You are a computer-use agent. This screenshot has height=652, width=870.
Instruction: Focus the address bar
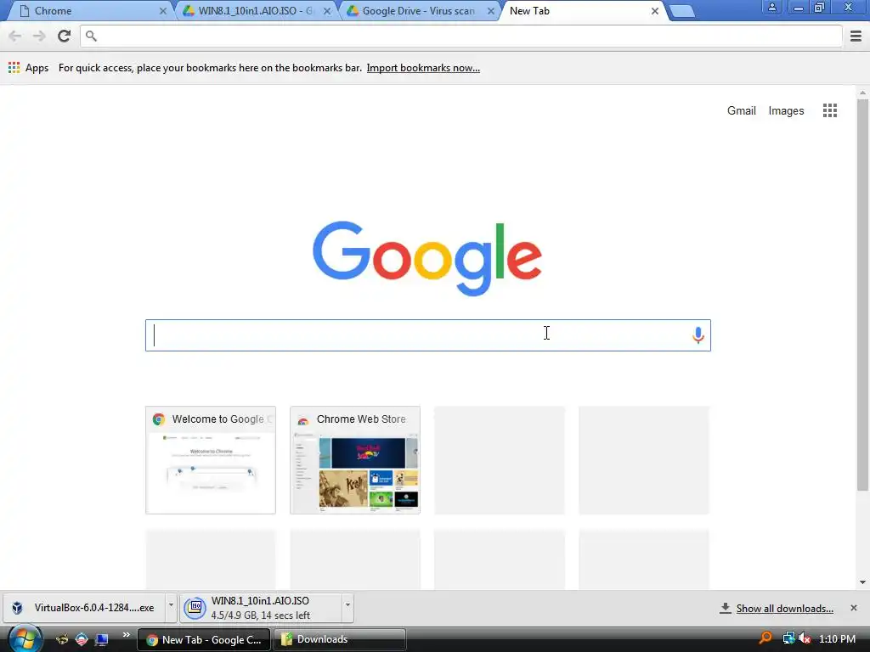(x=461, y=36)
